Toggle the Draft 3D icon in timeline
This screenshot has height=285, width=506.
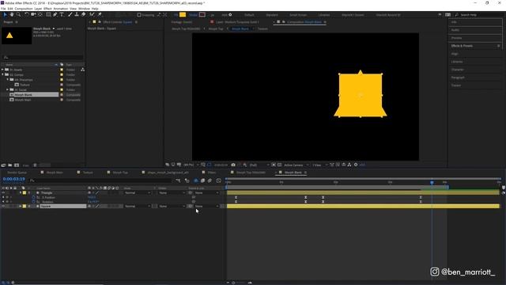pos(187,180)
